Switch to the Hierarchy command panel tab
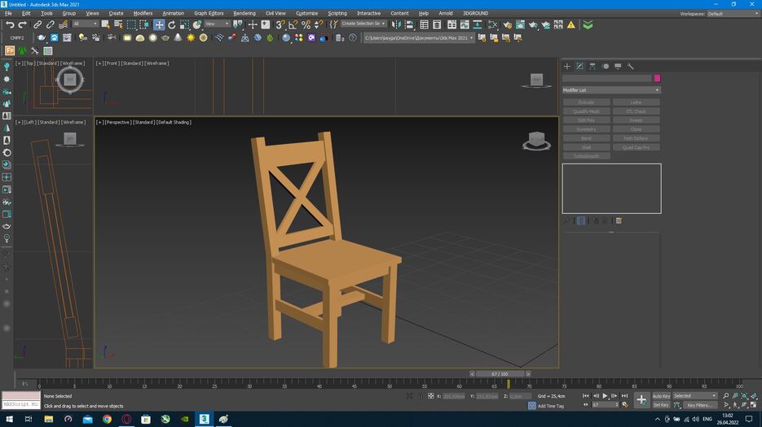The height and width of the screenshot is (427, 762). pos(592,66)
